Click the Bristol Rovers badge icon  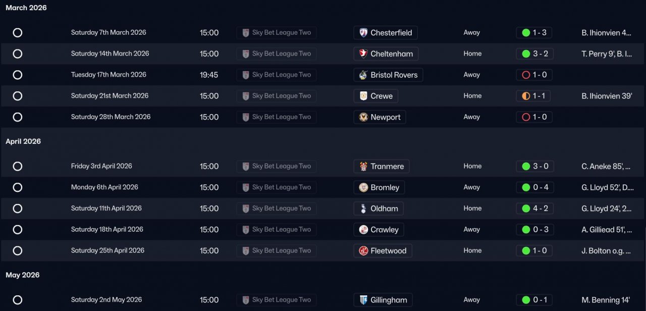(x=363, y=75)
